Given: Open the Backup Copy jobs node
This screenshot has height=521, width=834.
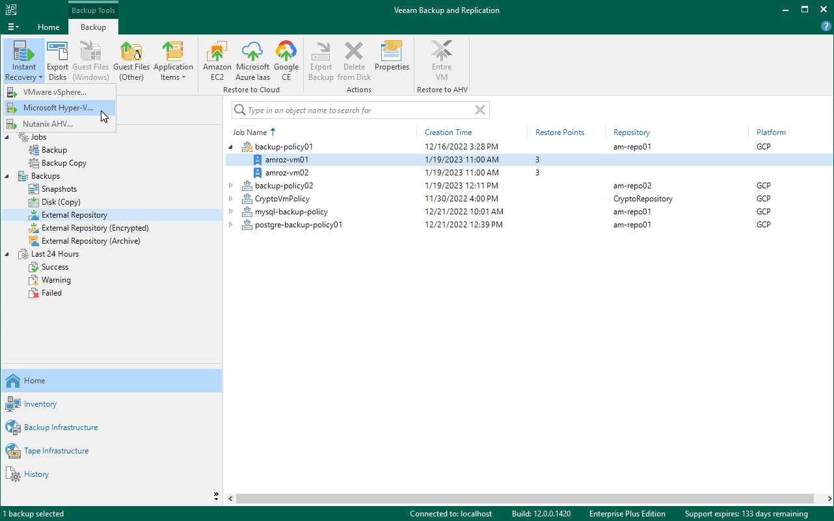Looking at the screenshot, I should pyautogui.click(x=64, y=163).
